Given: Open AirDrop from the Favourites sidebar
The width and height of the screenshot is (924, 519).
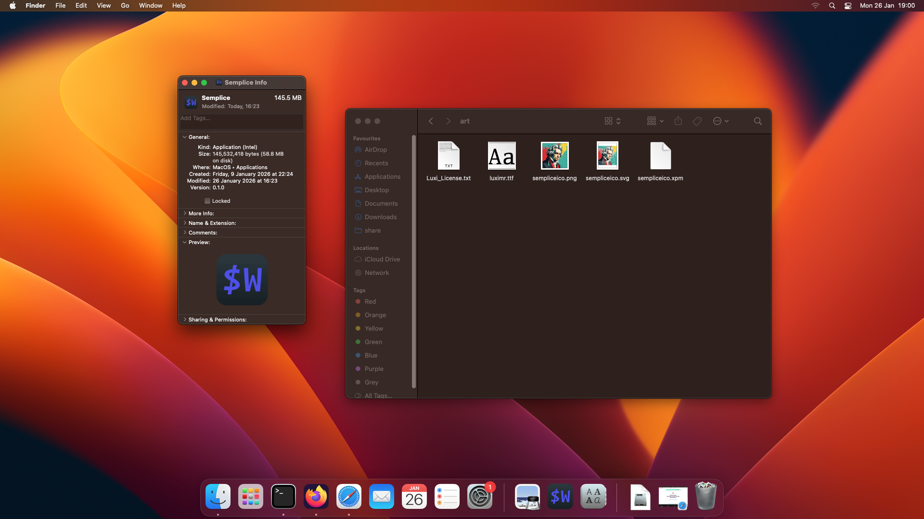Looking at the screenshot, I should pos(375,149).
